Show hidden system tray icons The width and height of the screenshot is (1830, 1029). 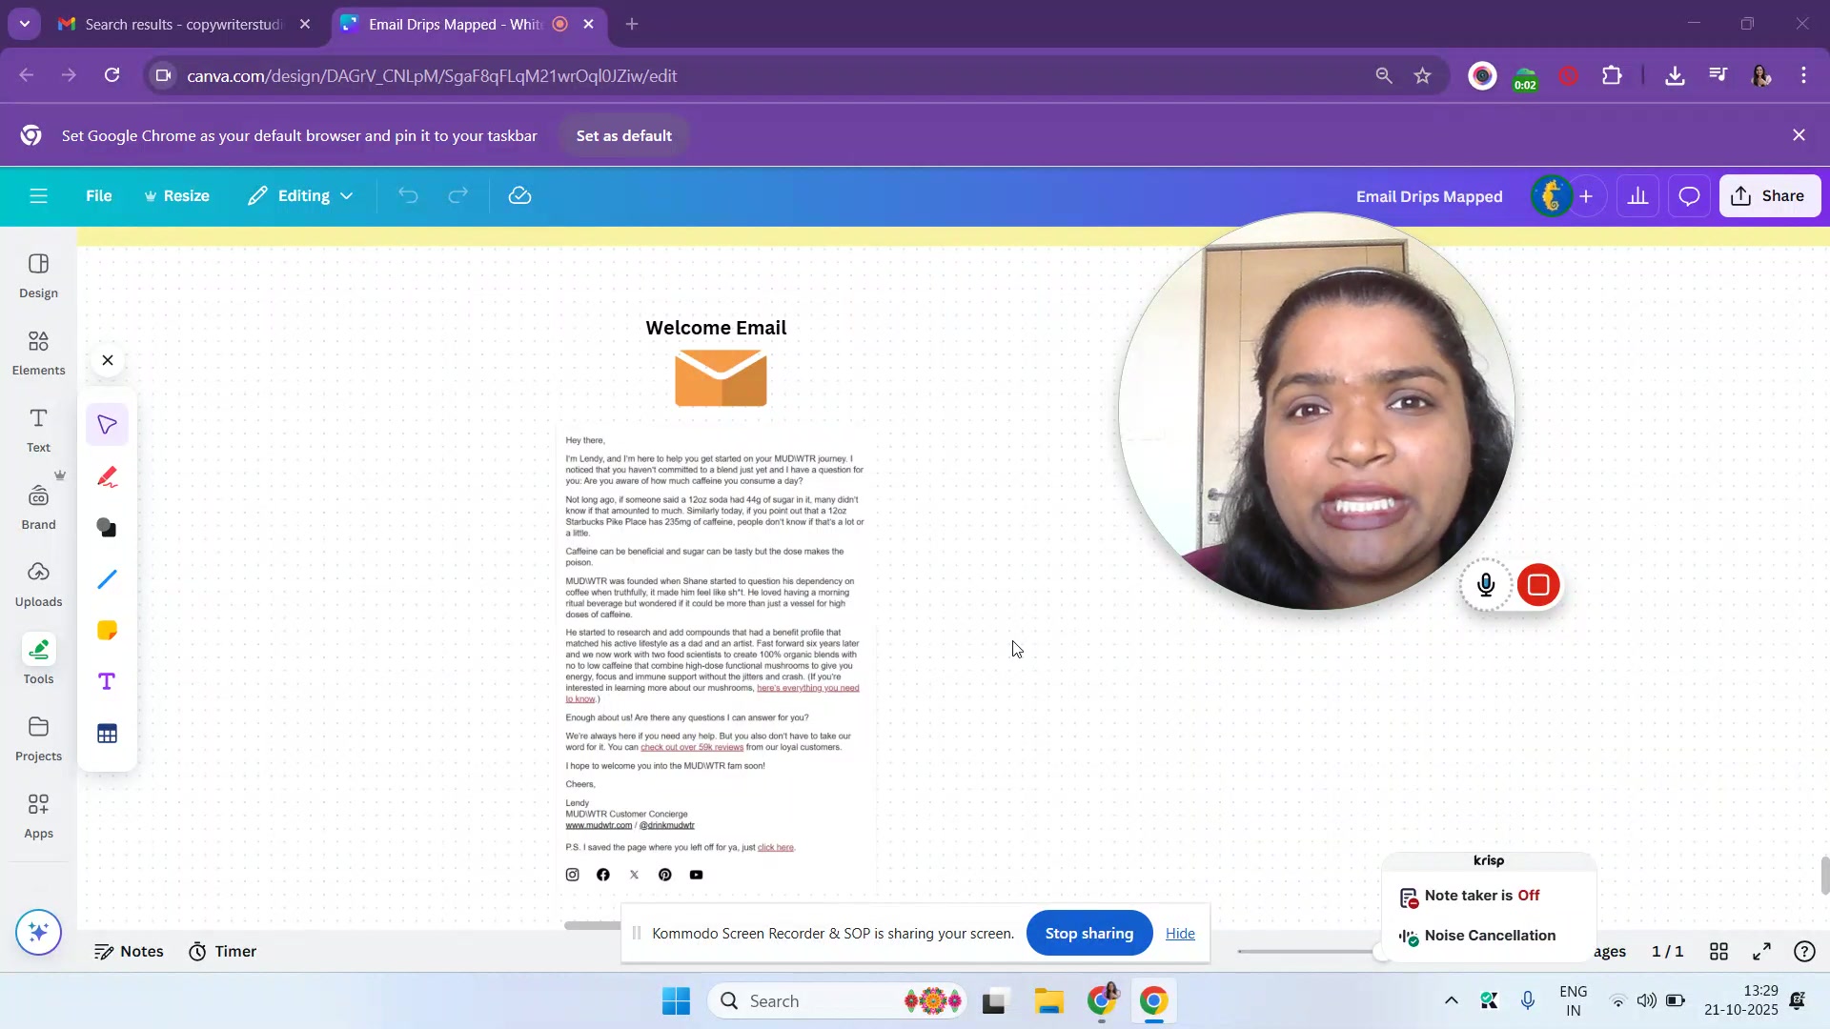coord(1451,1000)
